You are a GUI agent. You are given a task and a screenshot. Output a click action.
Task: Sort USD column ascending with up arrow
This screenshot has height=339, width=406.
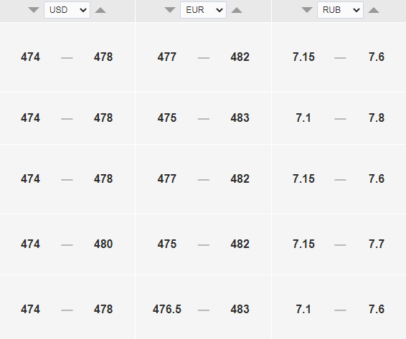100,10
